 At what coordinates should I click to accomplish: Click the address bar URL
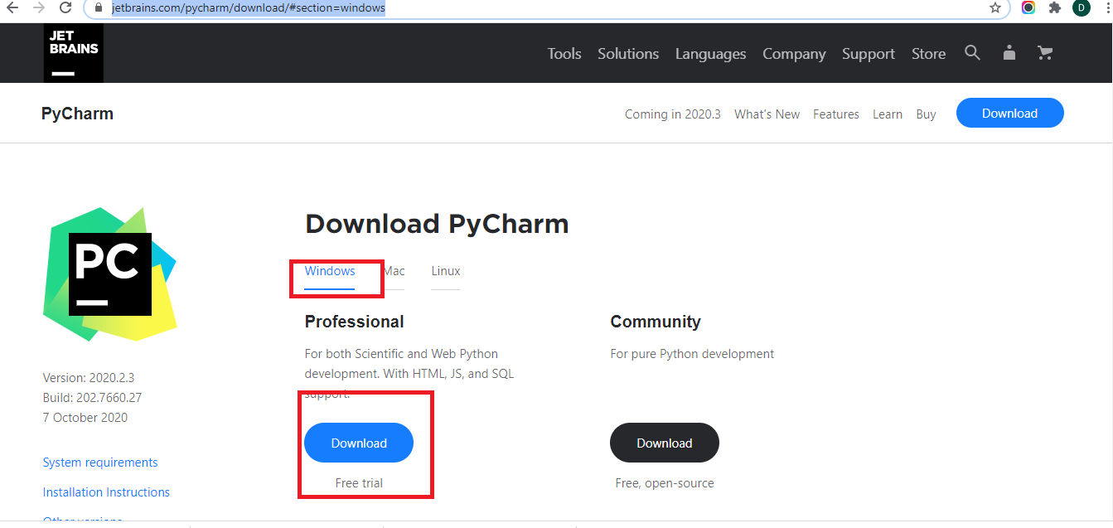point(249,7)
